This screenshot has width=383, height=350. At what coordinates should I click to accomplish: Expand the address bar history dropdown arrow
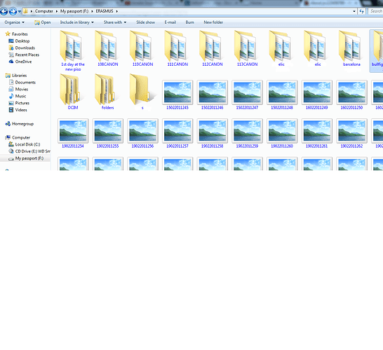tap(354, 11)
